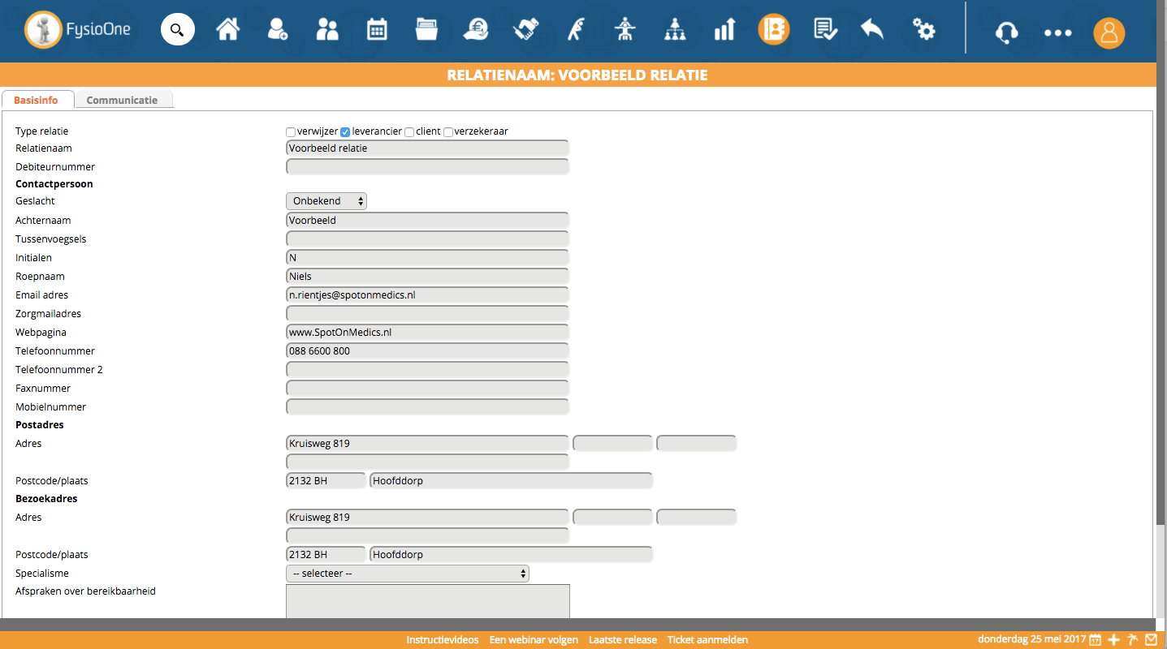Image resolution: width=1167 pixels, height=649 pixels.
Task: Click the headset support icon
Action: click(1007, 32)
